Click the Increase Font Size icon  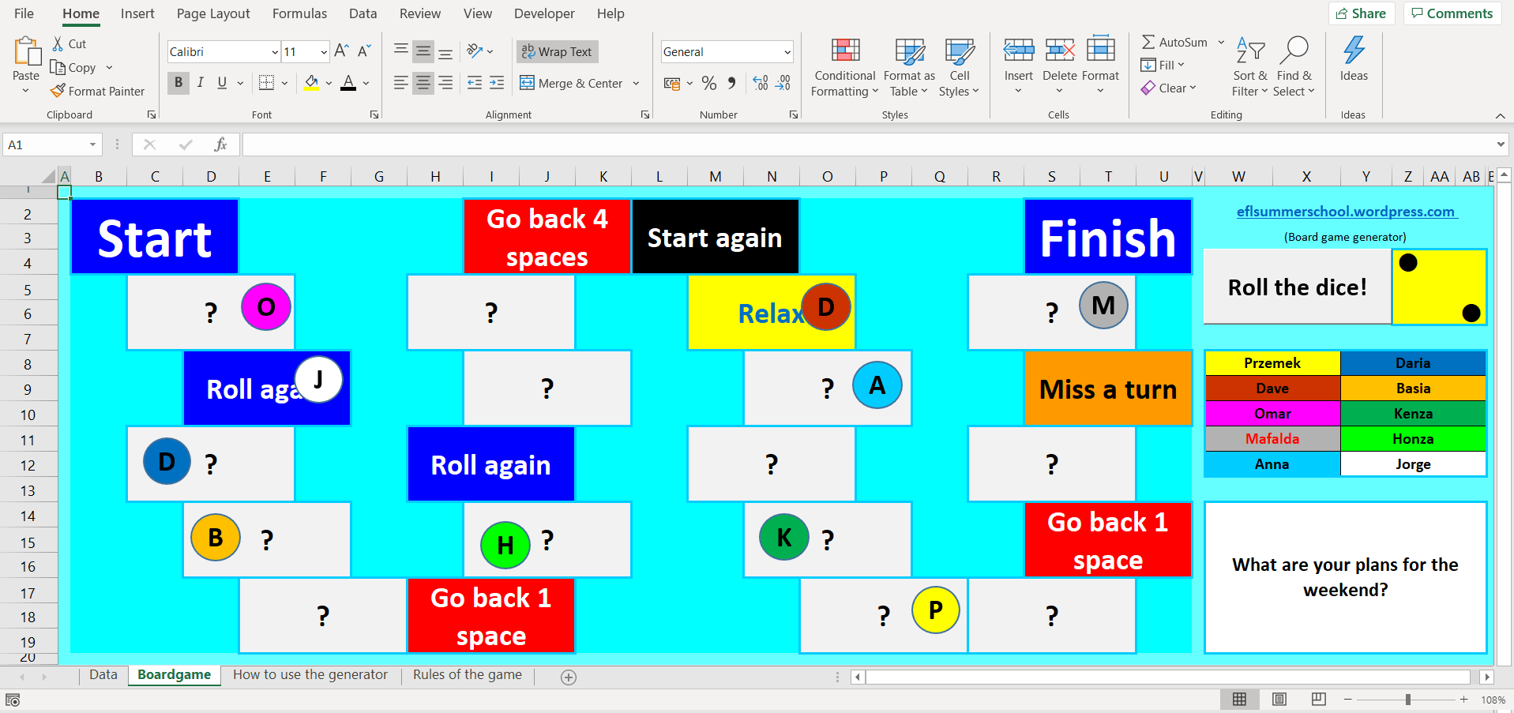[340, 51]
